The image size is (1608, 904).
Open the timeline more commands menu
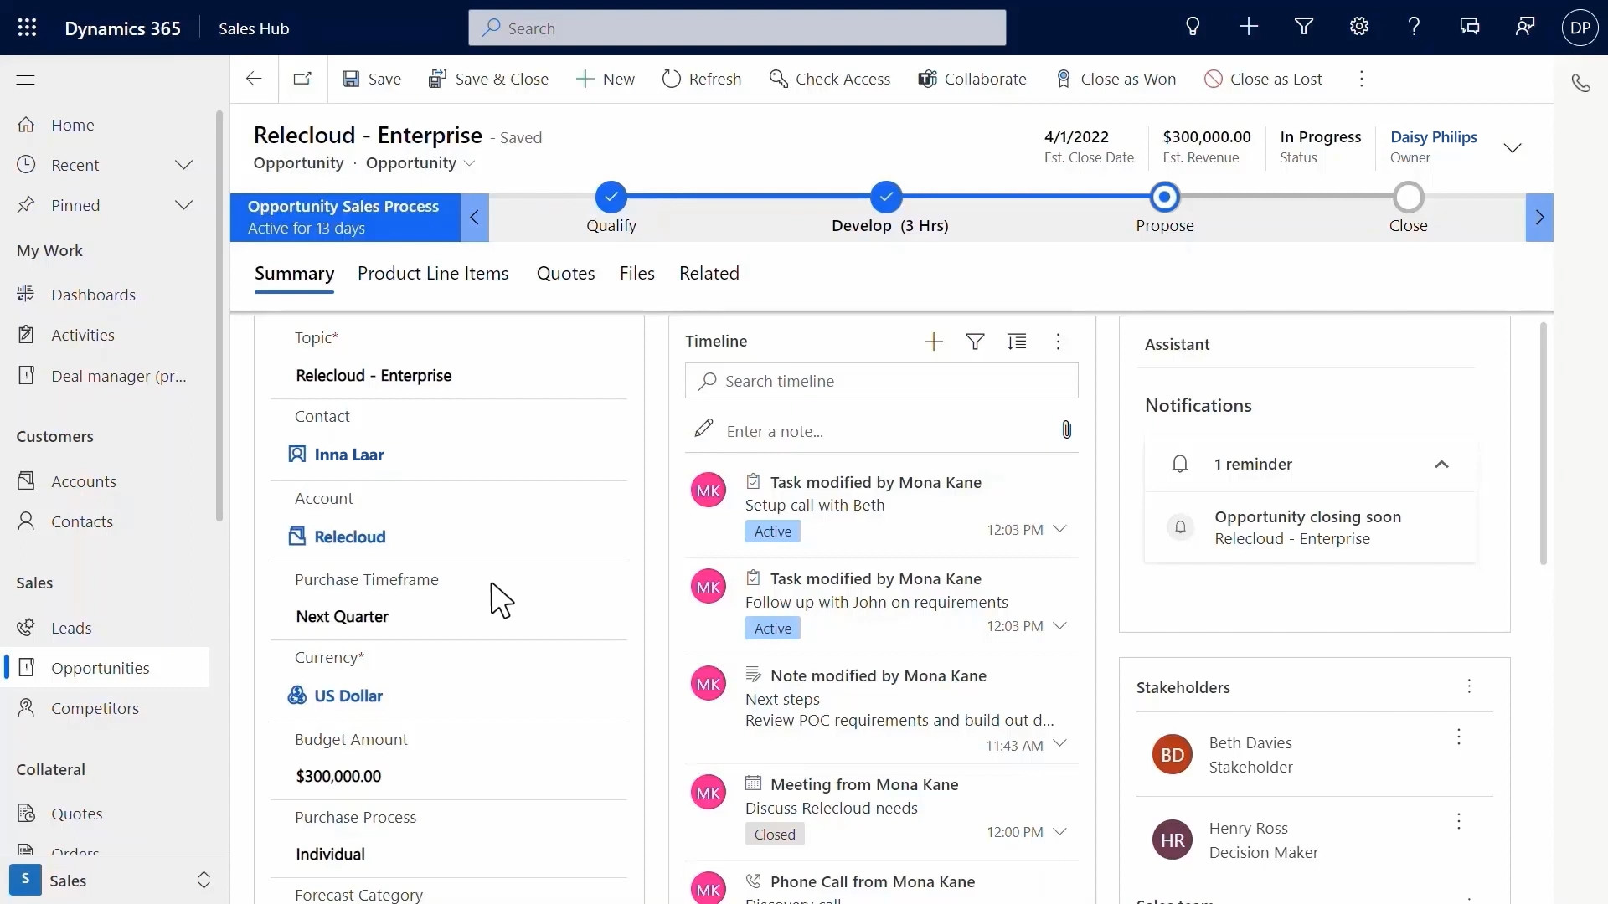1058,342
